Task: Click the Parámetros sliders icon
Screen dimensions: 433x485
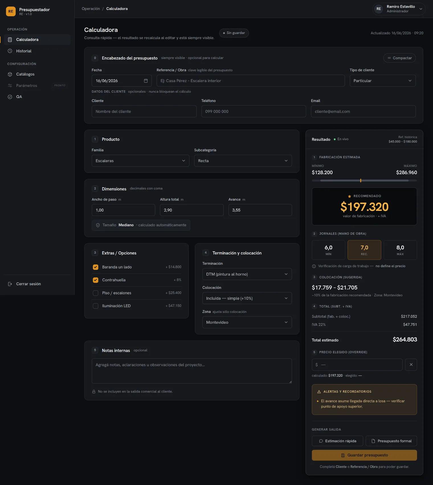Action: 10,85
